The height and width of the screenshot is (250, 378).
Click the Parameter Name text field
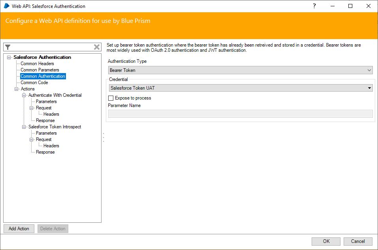point(240,114)
